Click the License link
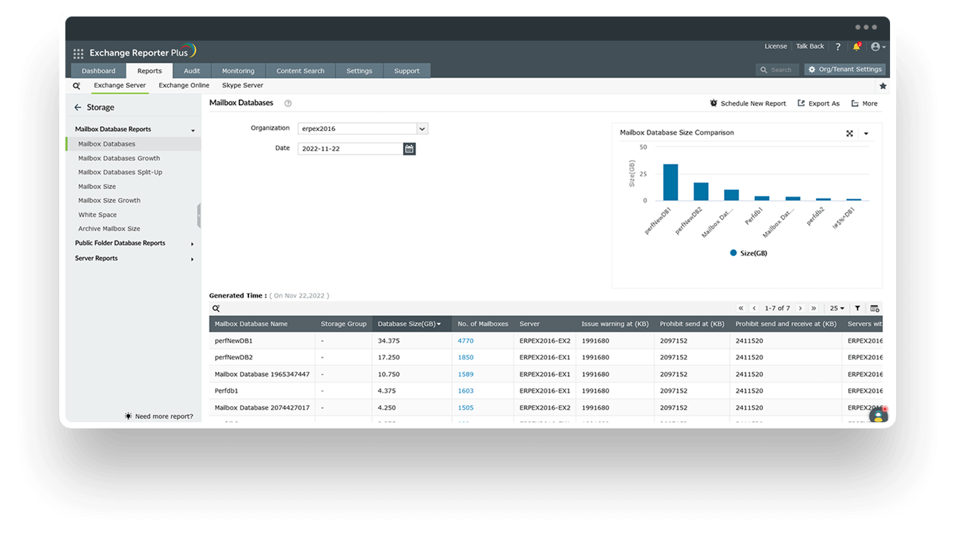This screenshot has height=537, width=956. click(775, 46)
